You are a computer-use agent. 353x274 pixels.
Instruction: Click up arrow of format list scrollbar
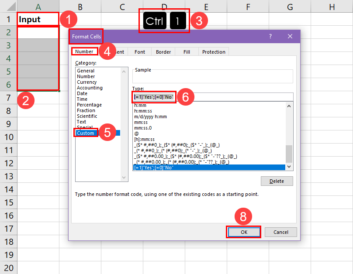[x=289, y=106]
